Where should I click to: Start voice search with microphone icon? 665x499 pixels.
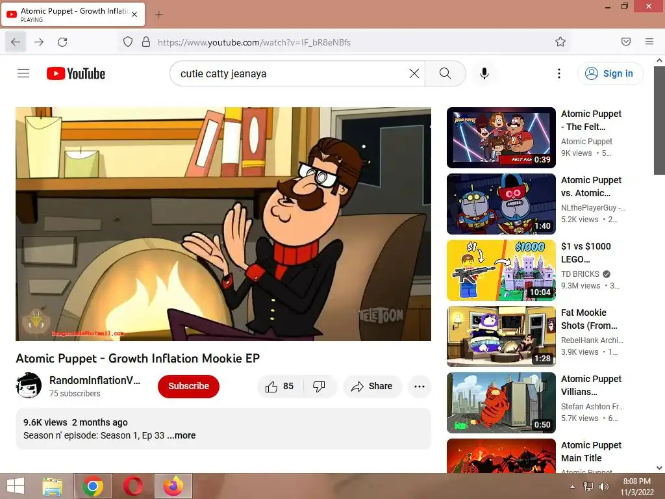pyautogui.click(x=484, y=73)
